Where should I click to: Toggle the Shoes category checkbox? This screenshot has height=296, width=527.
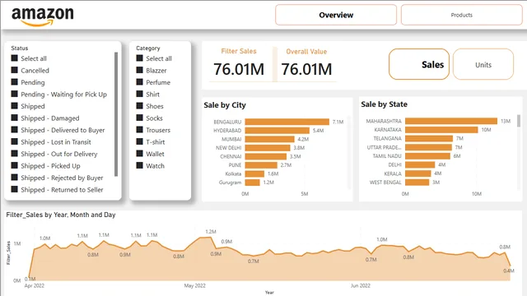coord(139,106)
